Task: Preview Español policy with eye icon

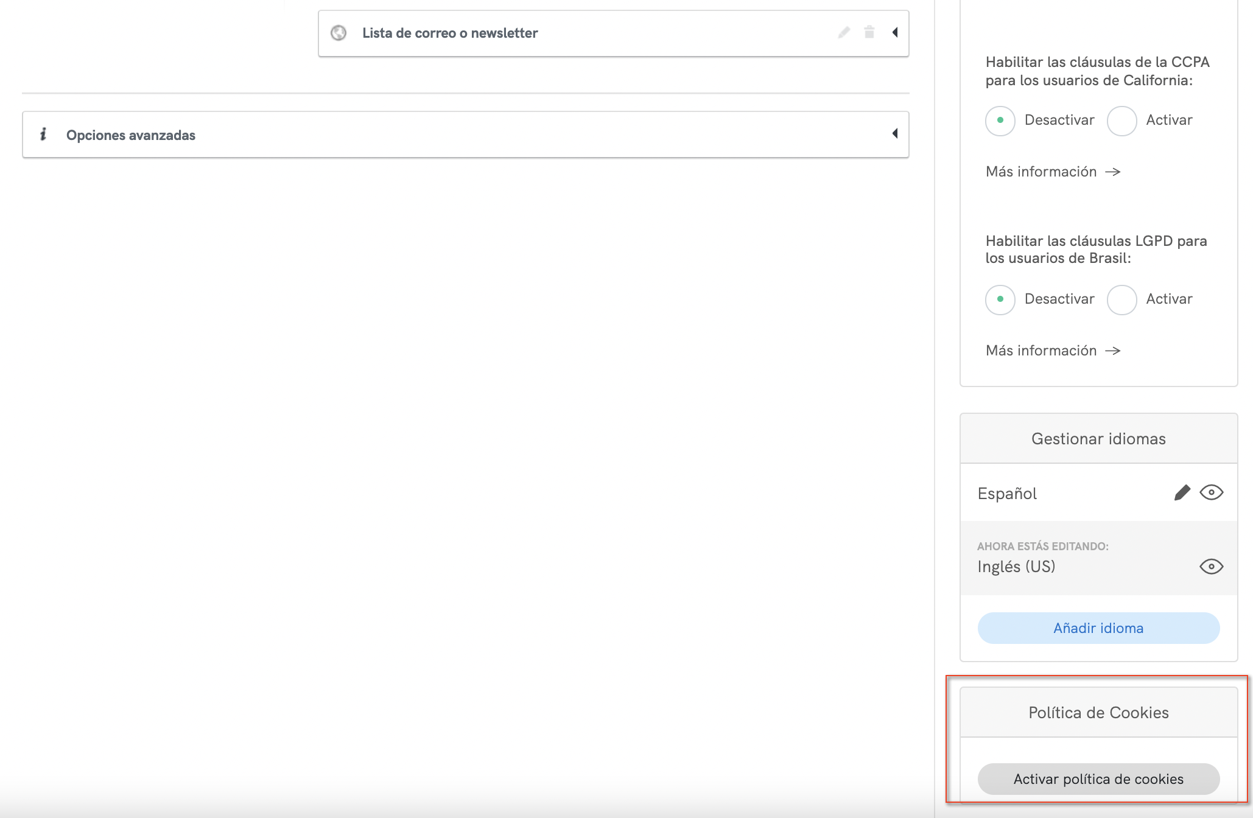Action: click(1211, 492)
